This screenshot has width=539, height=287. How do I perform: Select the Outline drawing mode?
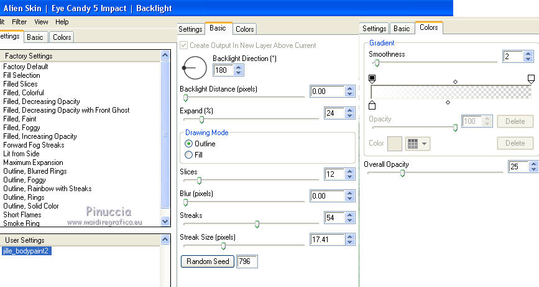tap(188, 143)
